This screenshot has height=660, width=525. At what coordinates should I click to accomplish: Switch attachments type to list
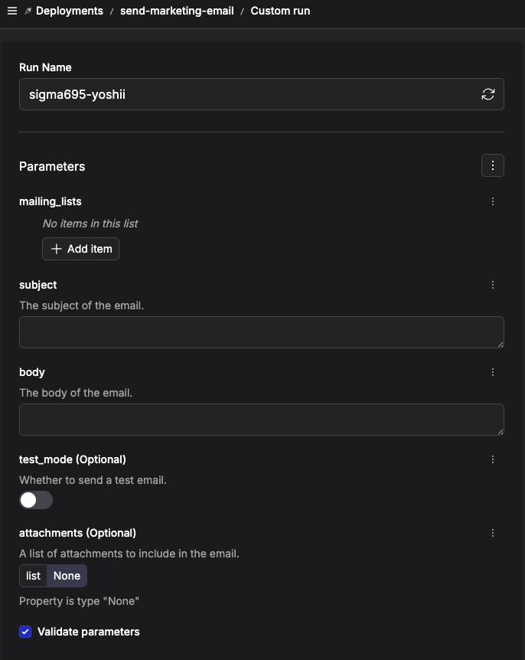33,575
